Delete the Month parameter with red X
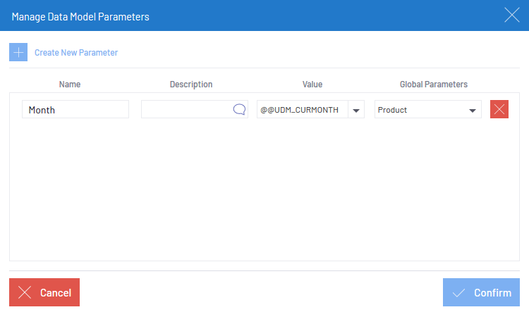The height and width of the screenshot is (312, 529). pyautogui.click(x=499, y=109)
